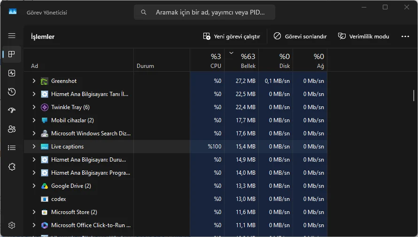Click the 0,1 MB/sn disk value of Greenshot
The image size is (418, 237).
[277, 81]
